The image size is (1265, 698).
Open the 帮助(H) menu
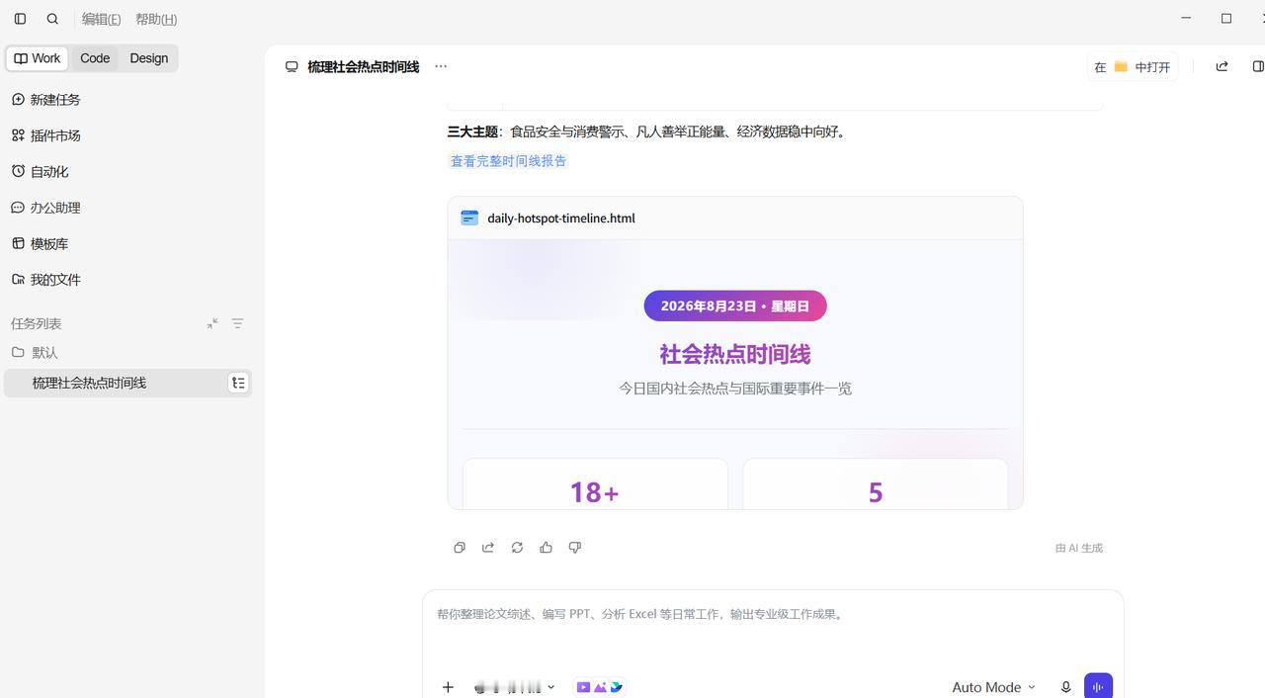pos(156,19)
